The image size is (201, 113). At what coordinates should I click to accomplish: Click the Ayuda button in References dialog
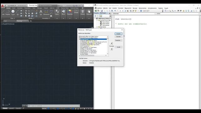click(118, 47)
